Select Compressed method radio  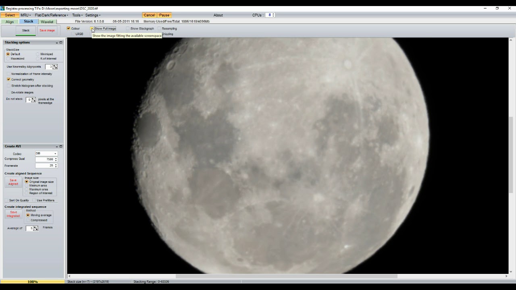tap(28, 220)
